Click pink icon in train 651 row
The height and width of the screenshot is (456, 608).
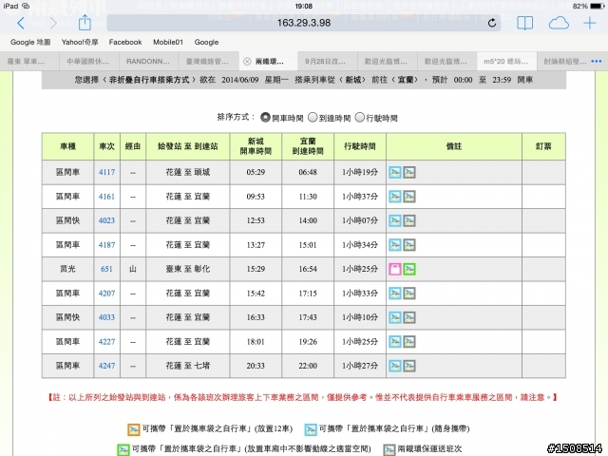click(395, 269)
